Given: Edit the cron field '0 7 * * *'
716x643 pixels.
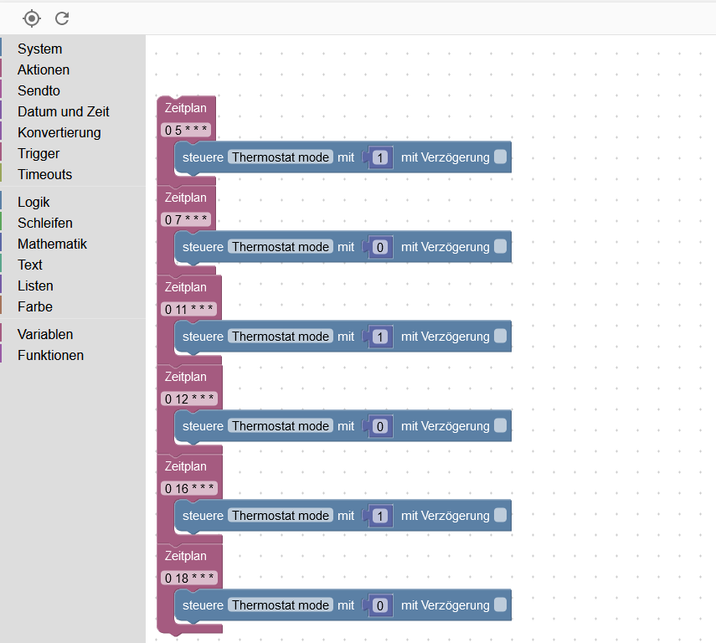Looking at the screenshot, I should [186, 219].
